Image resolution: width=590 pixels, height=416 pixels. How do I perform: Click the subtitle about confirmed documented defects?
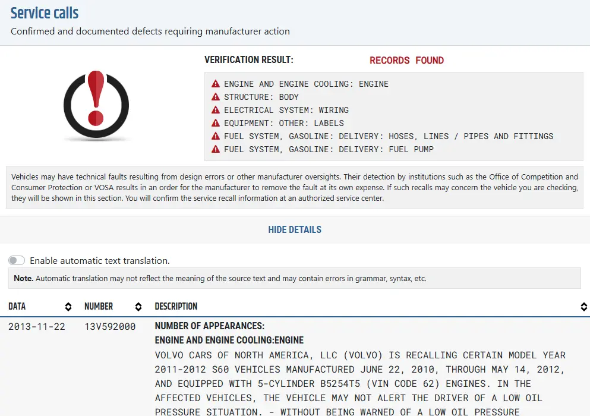pos(150,31)
